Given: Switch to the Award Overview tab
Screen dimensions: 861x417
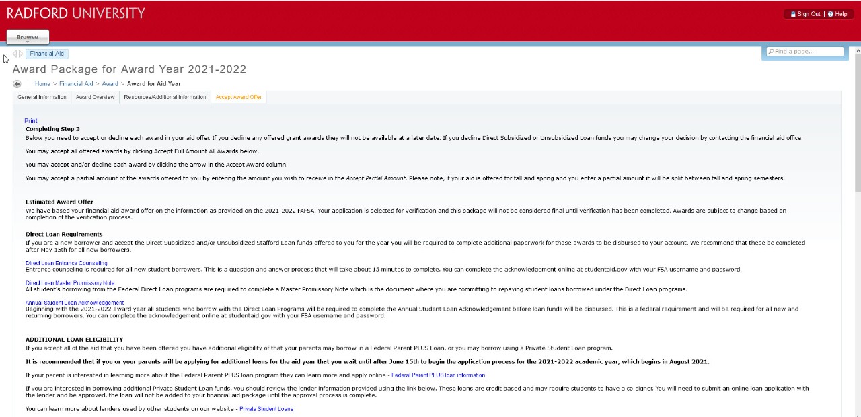Looking at the screenshot, I should tap(95, 97).
